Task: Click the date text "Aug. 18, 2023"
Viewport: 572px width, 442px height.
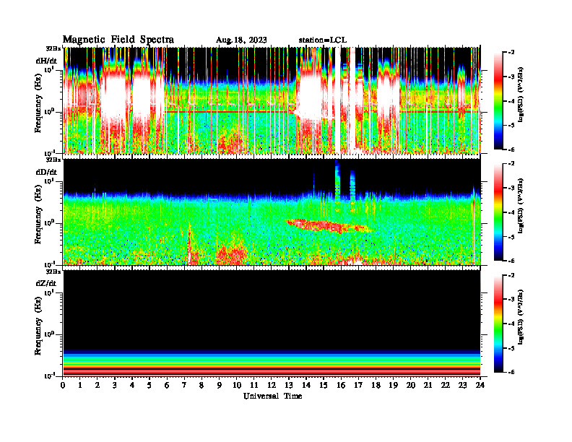Action: (241, 40)
